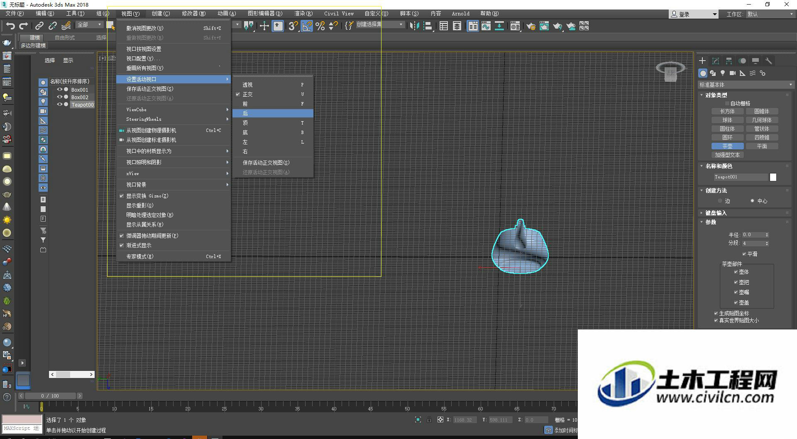The height and width of the screenshot is (439, 797).
Task: Select the 边 creation method radio
Action: click(720, 201)
